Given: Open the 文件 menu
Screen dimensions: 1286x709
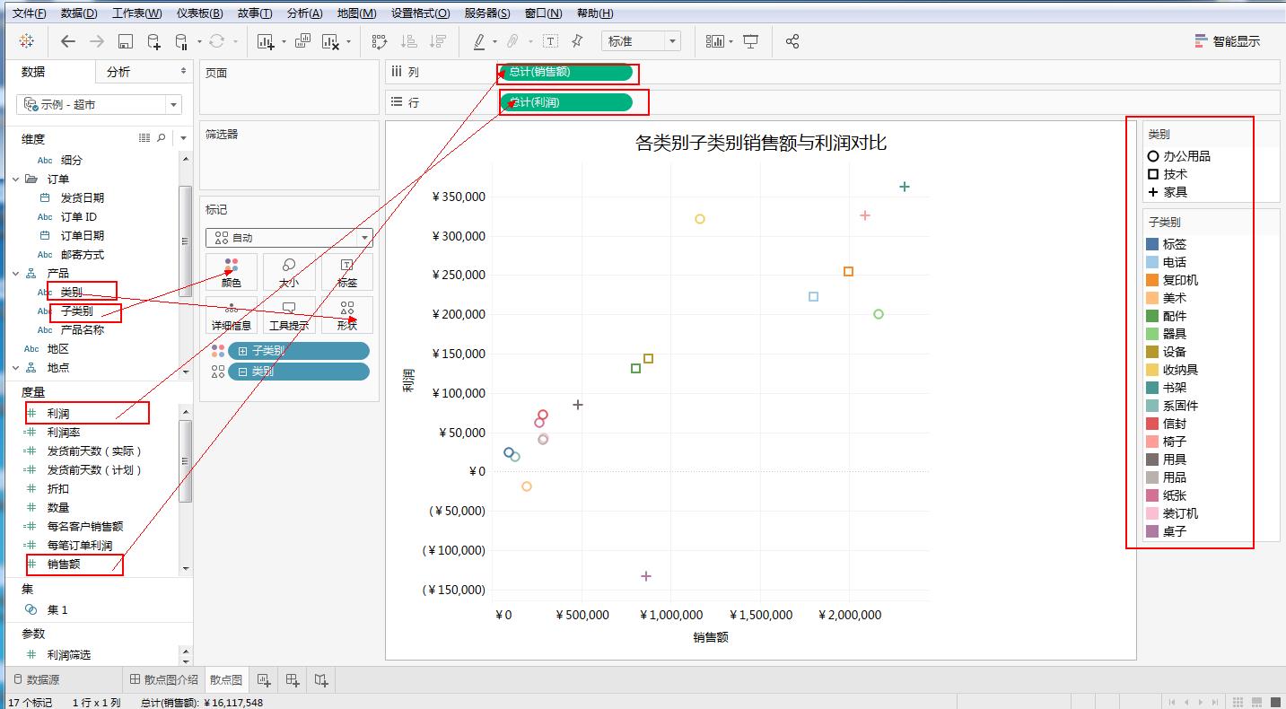Looking at the screenshot, I should (x=29, y=13).
